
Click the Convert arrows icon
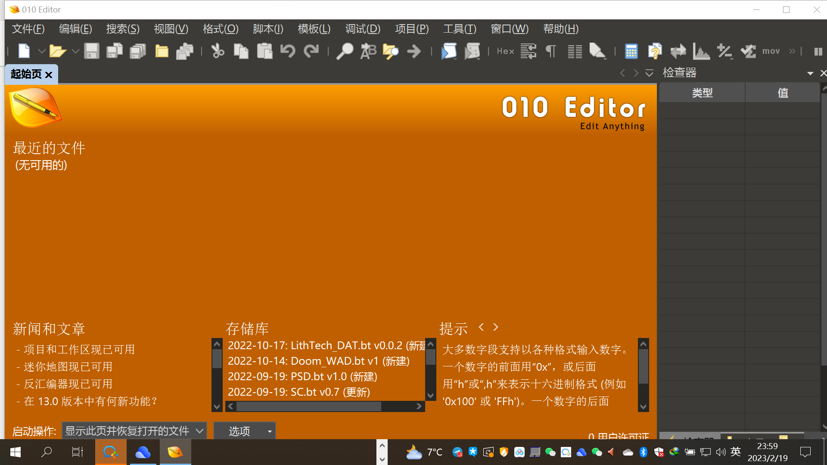tap(678, 51)
